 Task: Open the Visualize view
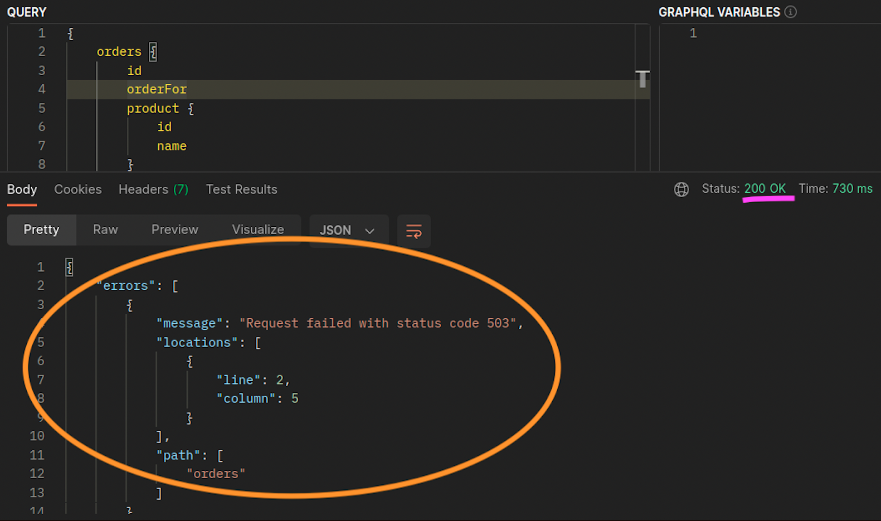coord(258,230)
